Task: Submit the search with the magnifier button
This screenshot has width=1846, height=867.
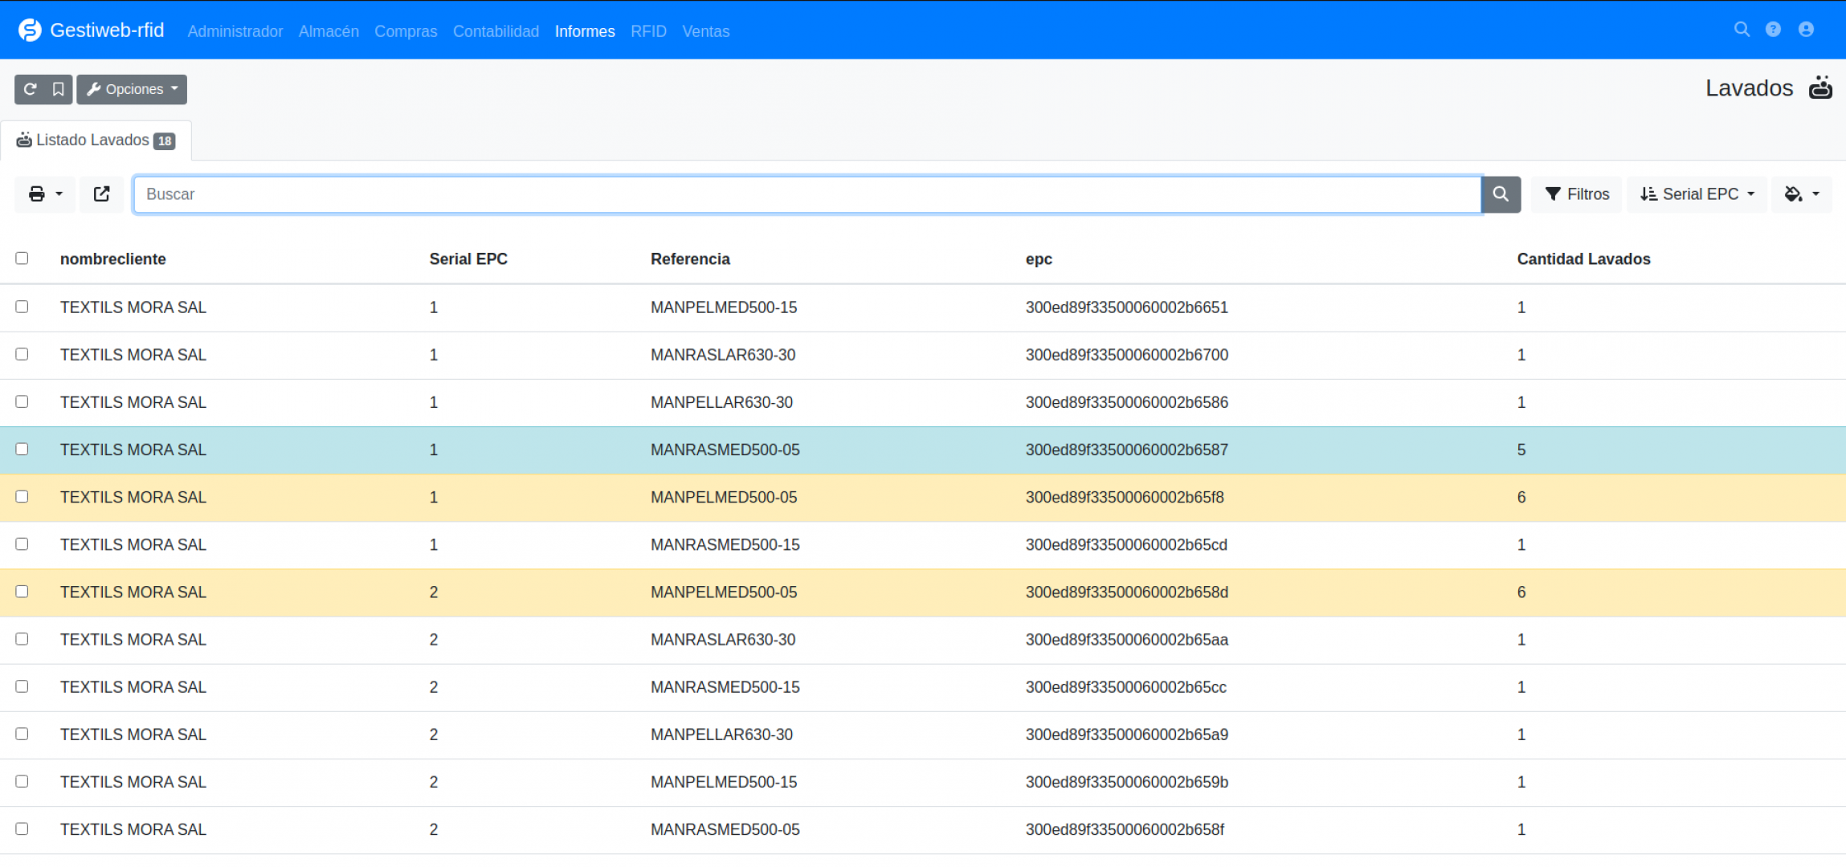Action: (1501, 194)
